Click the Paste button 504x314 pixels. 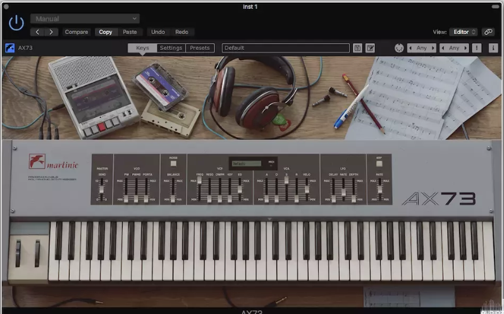[x=130, y=32]
